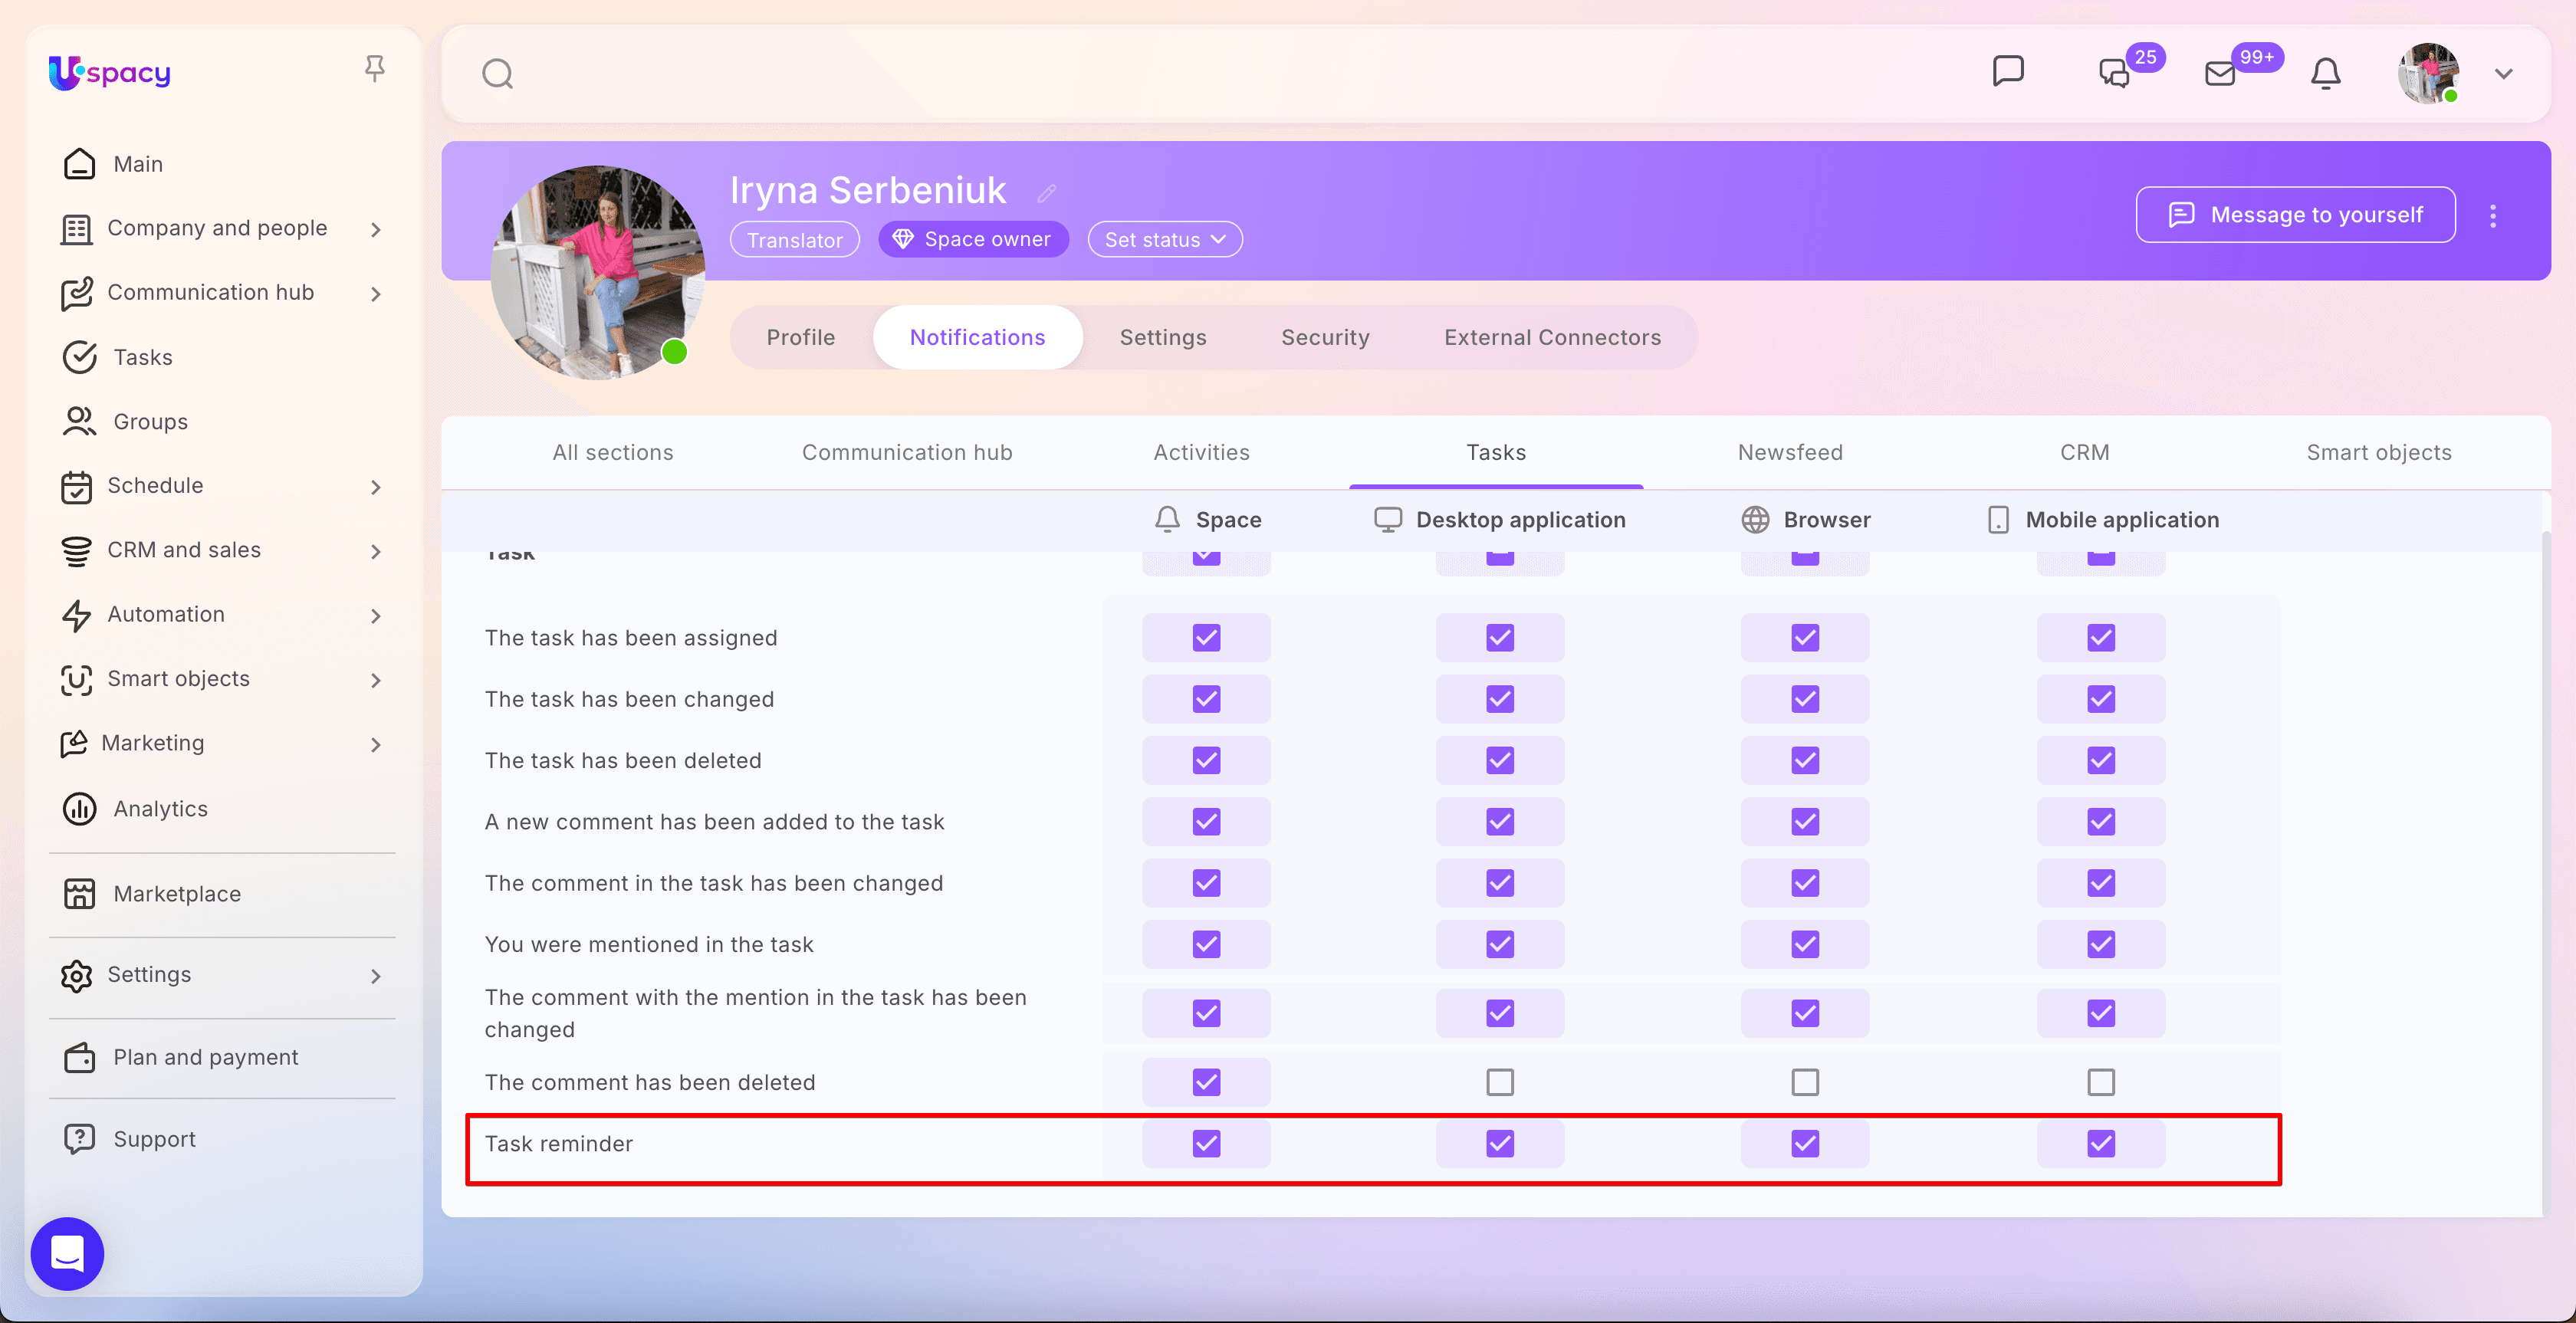Image resolution: width=2576 pixels, height=1323 pixels.
Task: Open the search magnifier icon
Action: click(497, 74)
